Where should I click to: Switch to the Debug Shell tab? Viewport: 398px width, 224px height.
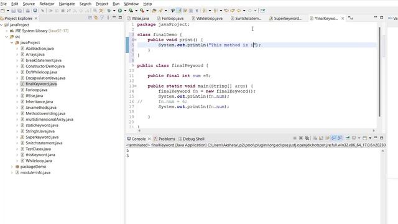[x=191, y=139]
